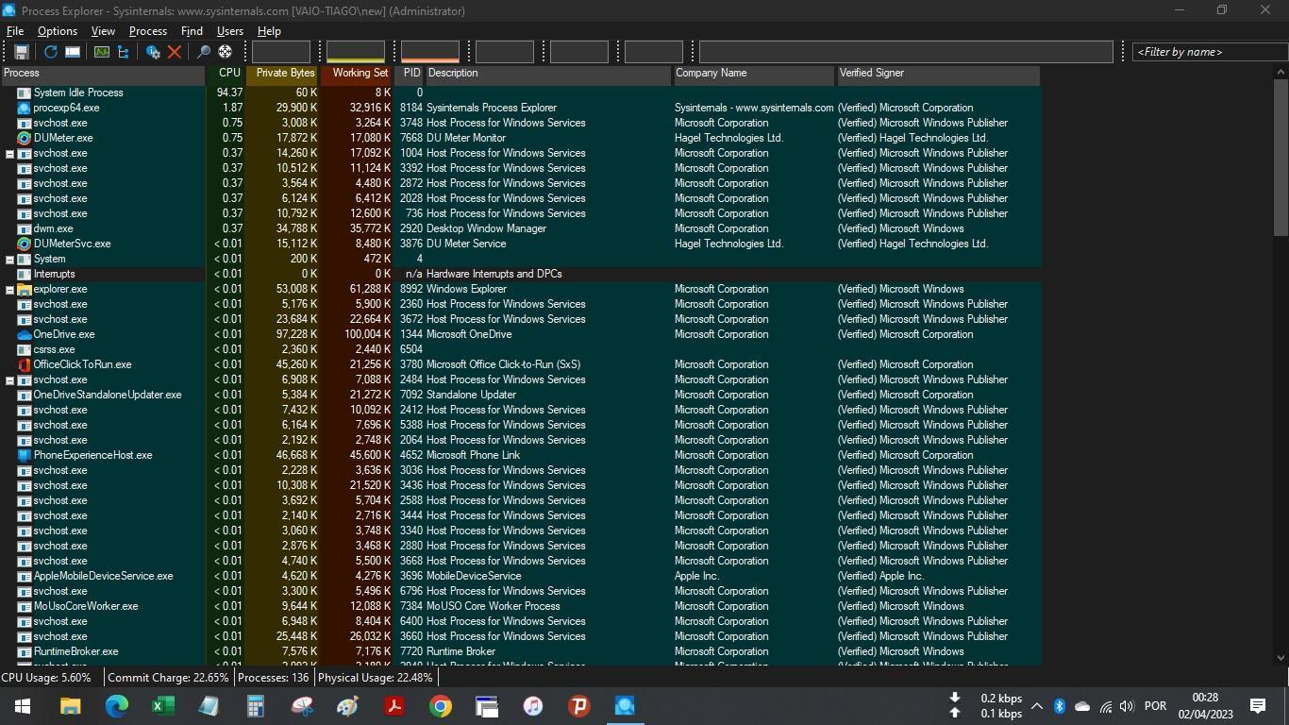
Task: Collapse the svchost.exe PID 1004 tree
Action: 9,153
